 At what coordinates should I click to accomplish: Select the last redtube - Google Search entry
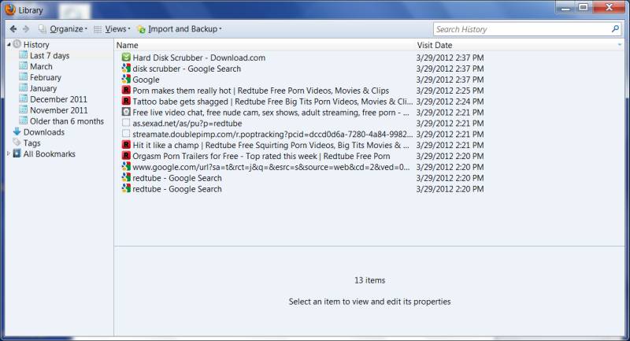point(177,189)
